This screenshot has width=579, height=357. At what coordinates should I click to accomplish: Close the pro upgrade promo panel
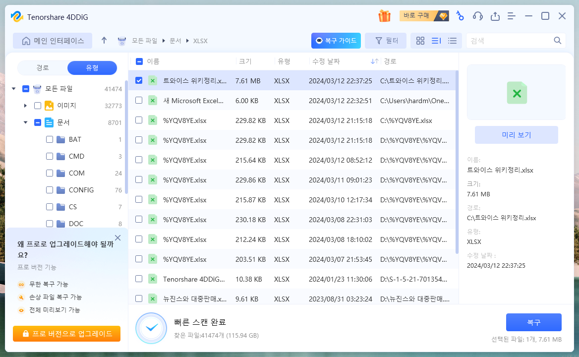tap(118, 238)
